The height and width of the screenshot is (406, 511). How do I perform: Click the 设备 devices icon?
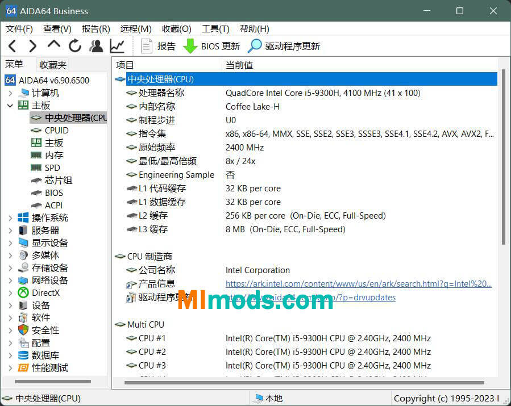[23, 305]
